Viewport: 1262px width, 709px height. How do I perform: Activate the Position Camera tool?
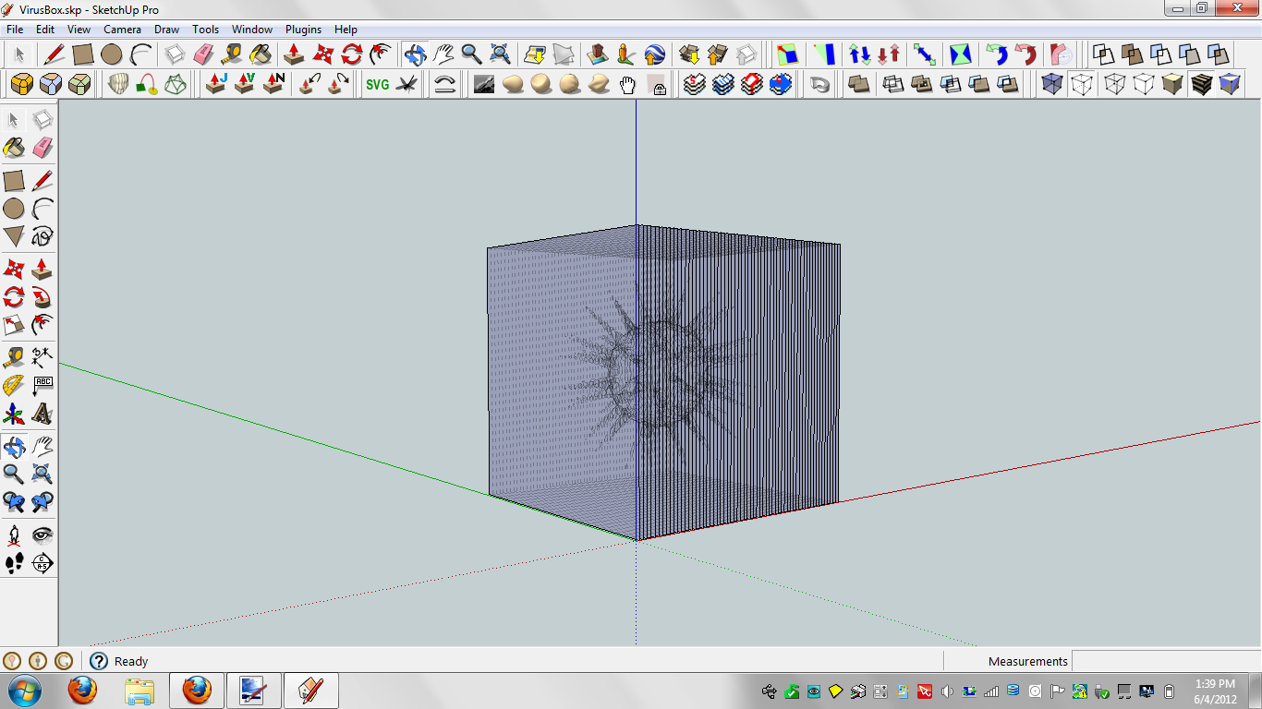[14, 535]
